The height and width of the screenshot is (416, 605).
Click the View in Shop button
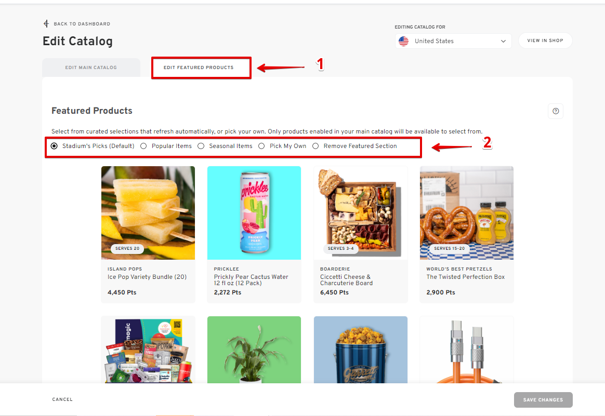[545, 41]
